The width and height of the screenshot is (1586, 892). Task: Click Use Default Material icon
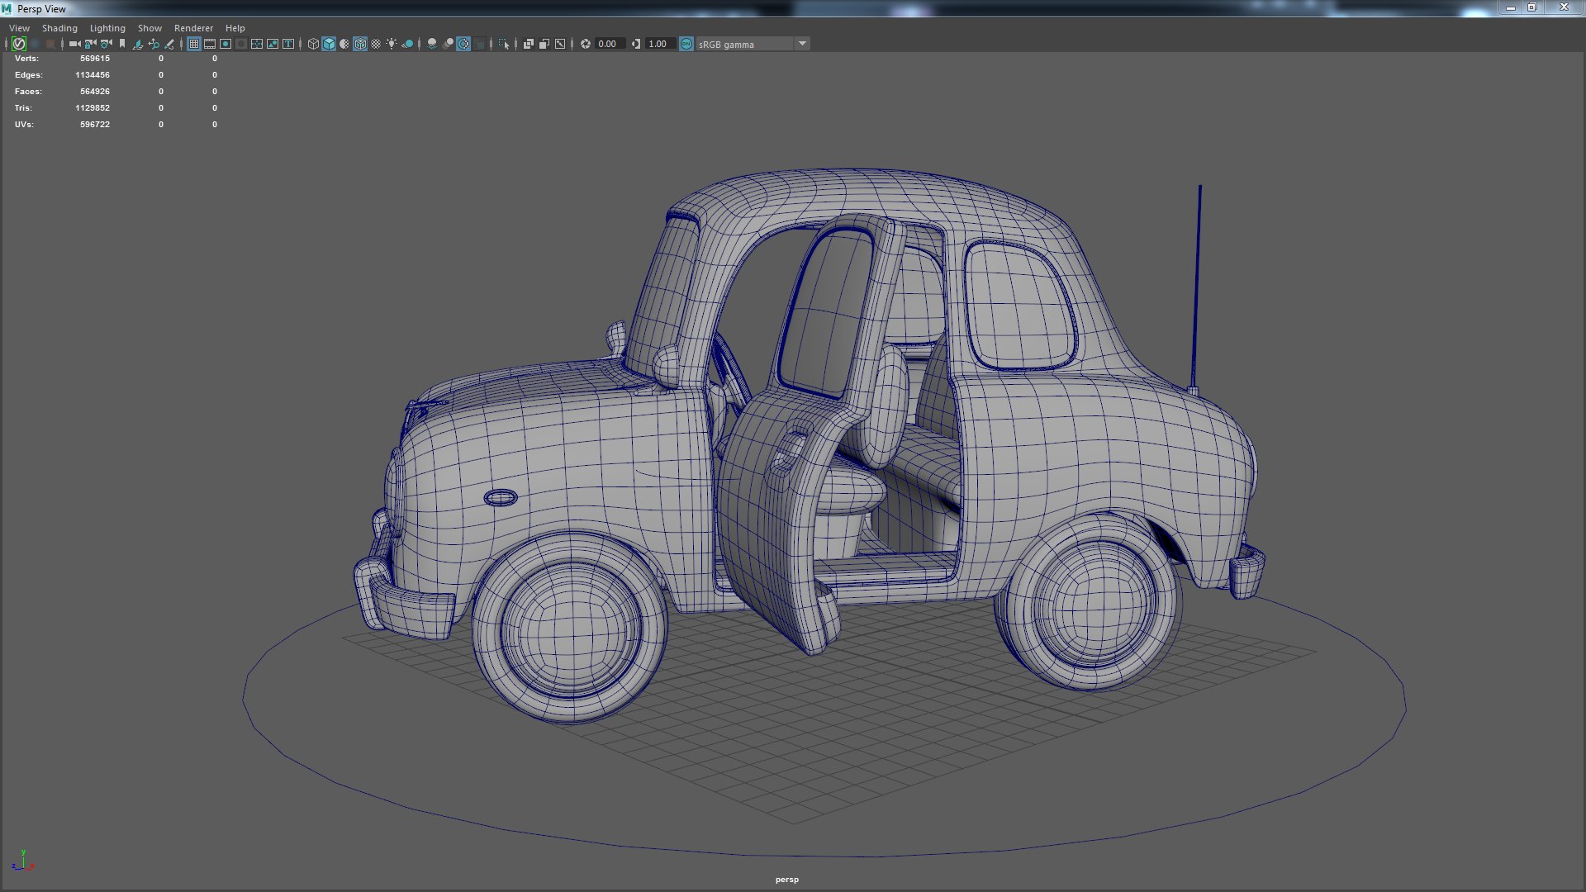click(x=344, y=44)
